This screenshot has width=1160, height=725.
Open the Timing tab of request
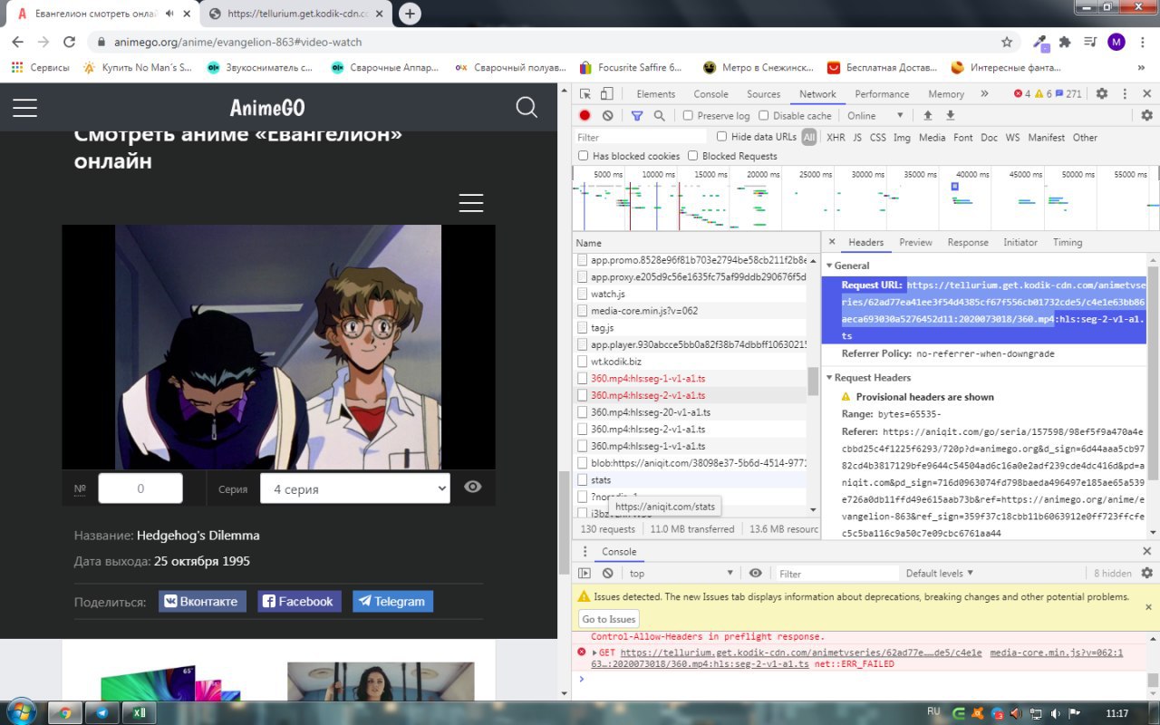[x=1067, y=242]
